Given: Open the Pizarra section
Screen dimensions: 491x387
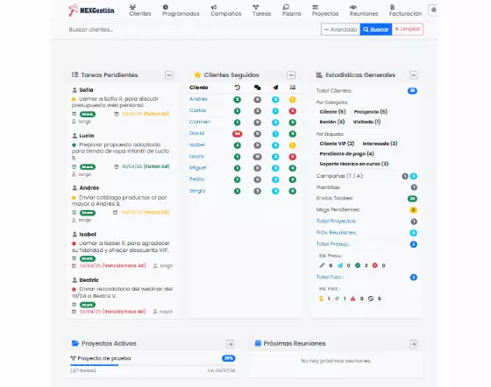Looking at the screenshot, I should pyautogui.click(x=291, y=11).
